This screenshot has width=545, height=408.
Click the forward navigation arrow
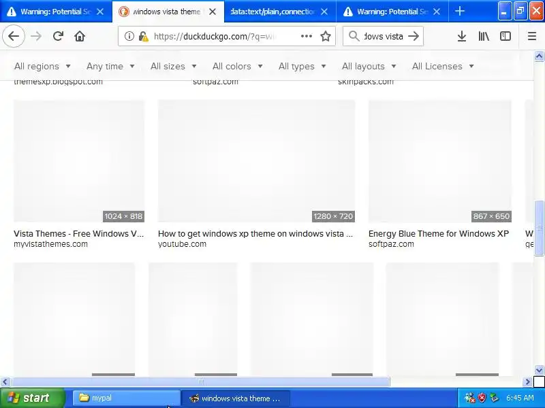tap(36, 36)
